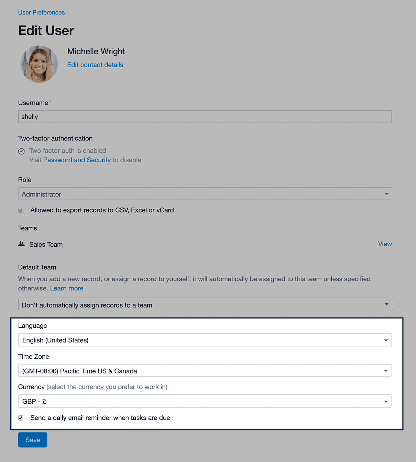
Task: View the Sales Team
Action: pyautogui.click(x=385, y=244)
